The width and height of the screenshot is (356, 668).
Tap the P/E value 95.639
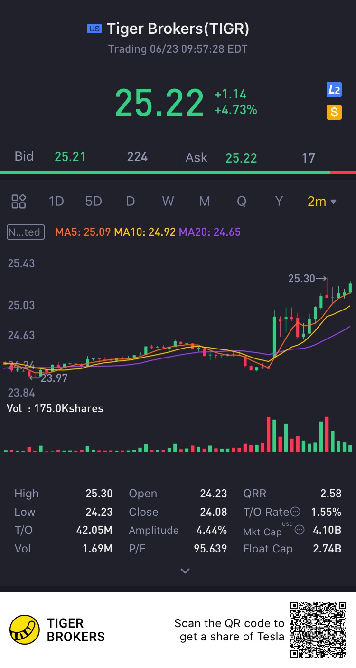point(211,549)
